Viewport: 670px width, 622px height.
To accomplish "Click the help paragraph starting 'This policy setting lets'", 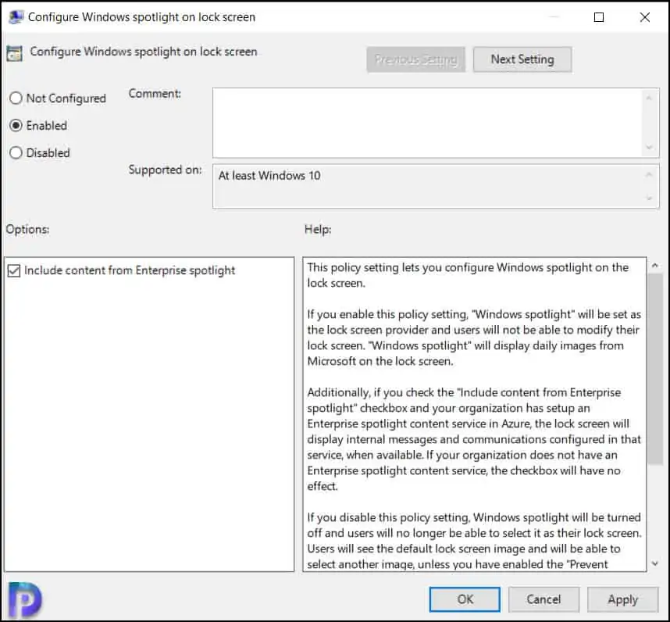I will [x=468, y=275].
